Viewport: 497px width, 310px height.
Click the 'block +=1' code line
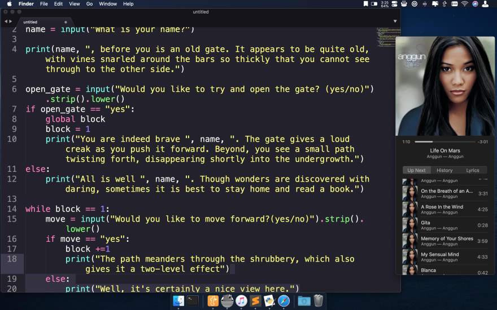tap(88, 249)
